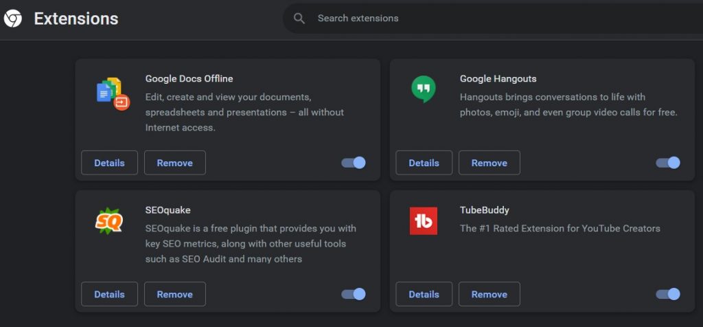View Details of Google Hangouts
The height and width of the screenshot is (327, 703).
[424, 163]
